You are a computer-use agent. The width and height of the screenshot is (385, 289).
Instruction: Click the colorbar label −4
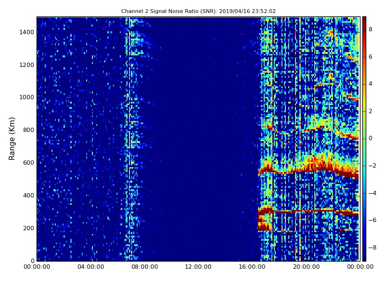click(372, 193)
